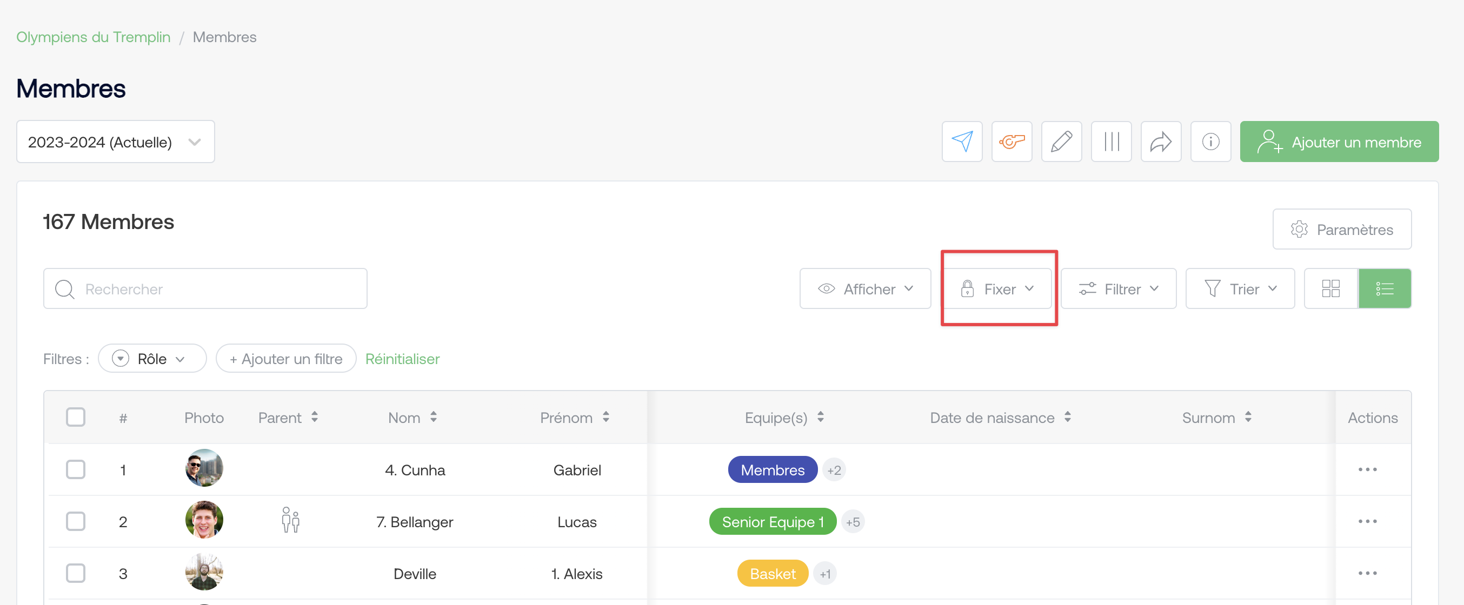Screen dimensions: 1464x605
Task: Sort by Surnom column arrows
Action: 1247,417
